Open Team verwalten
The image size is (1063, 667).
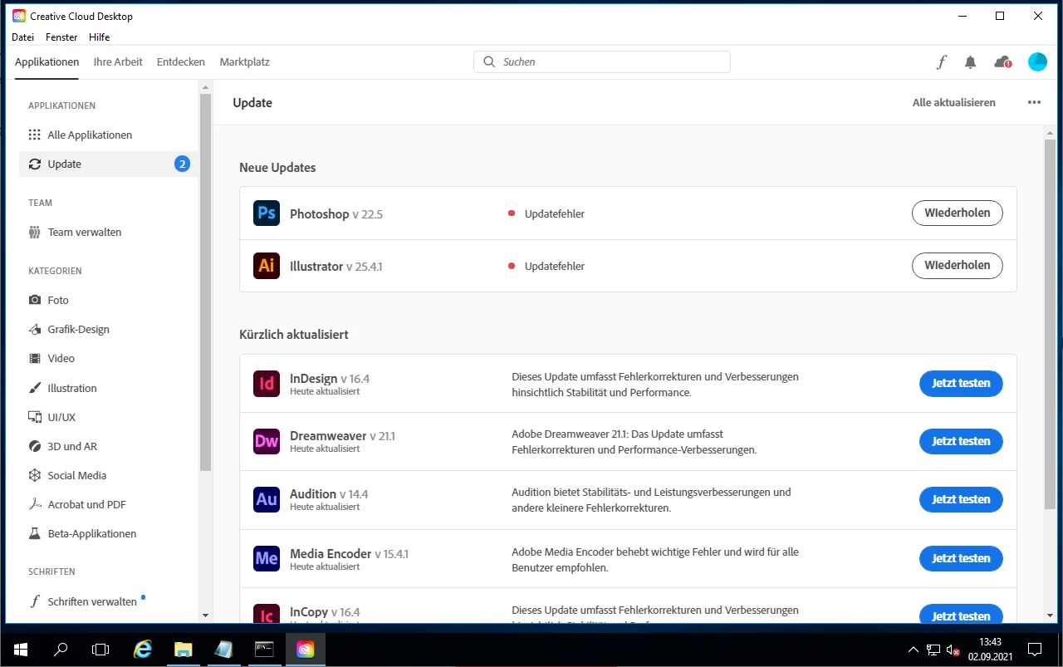[108, 232]
